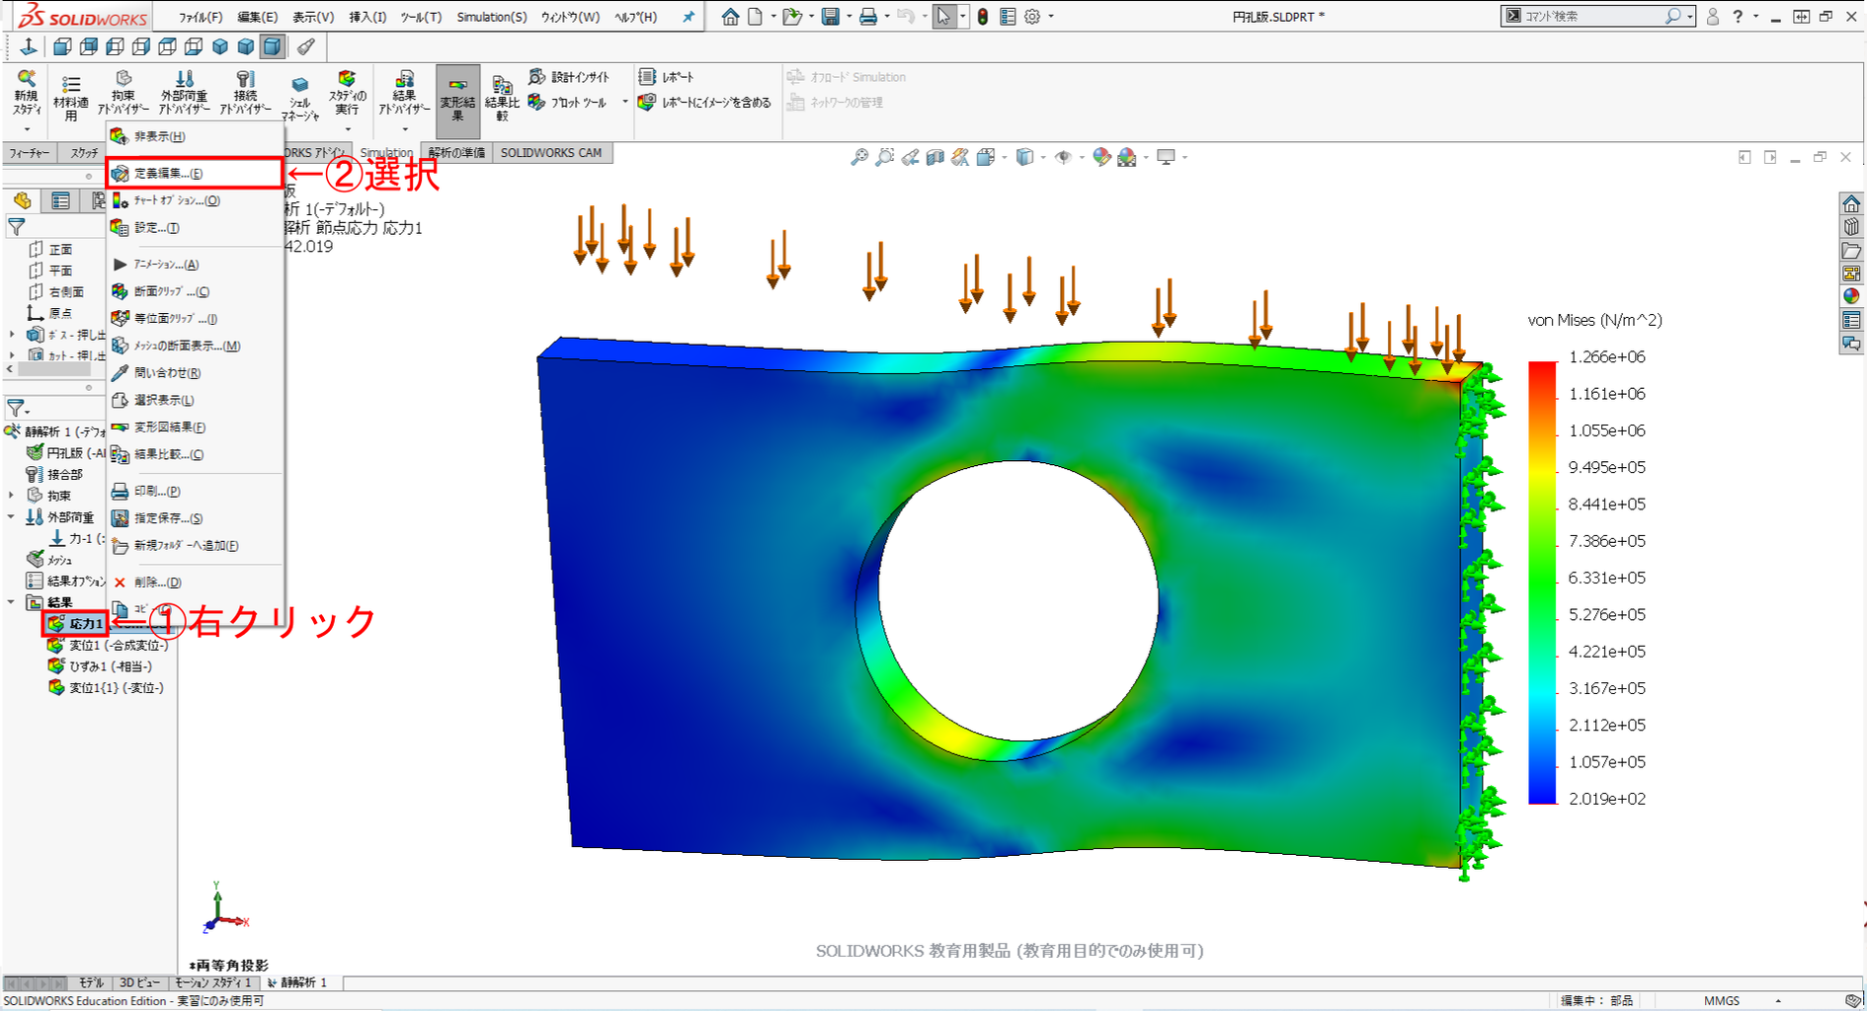Viewport: 1867px width, 1011px height.
Task: Open the Options gear icon
Action: [1032, 17]
